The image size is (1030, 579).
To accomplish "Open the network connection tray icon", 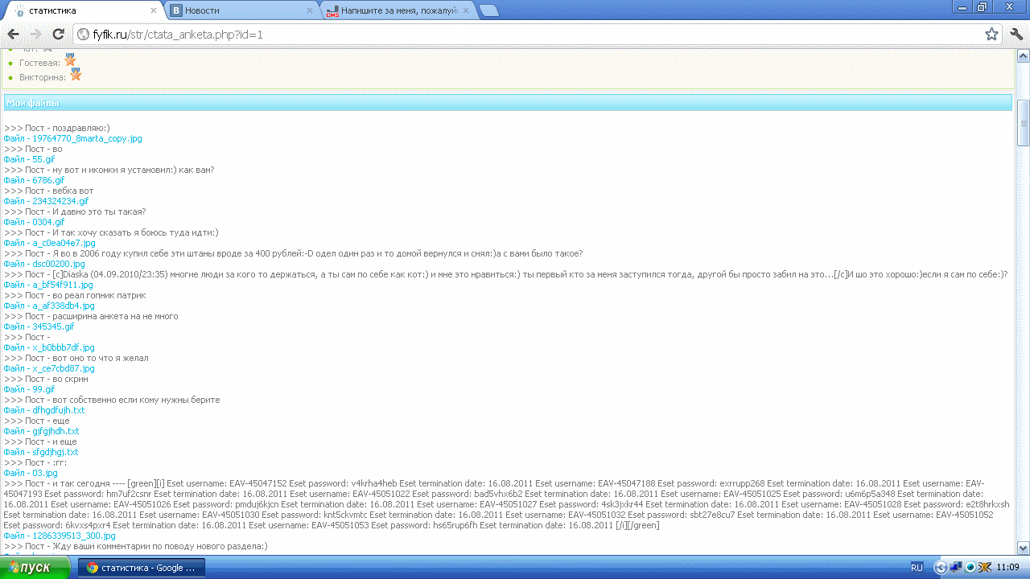I will [955, 567].
